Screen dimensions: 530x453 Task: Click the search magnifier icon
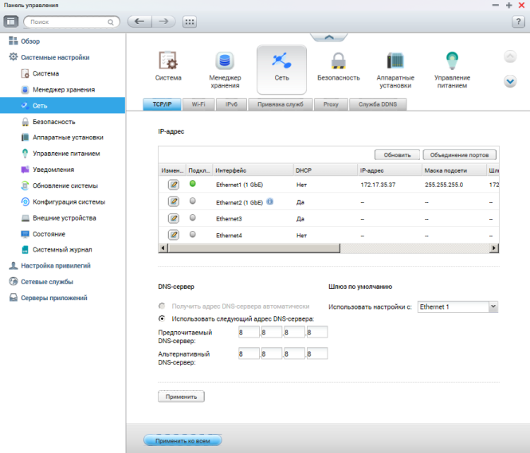pos(111,22)
